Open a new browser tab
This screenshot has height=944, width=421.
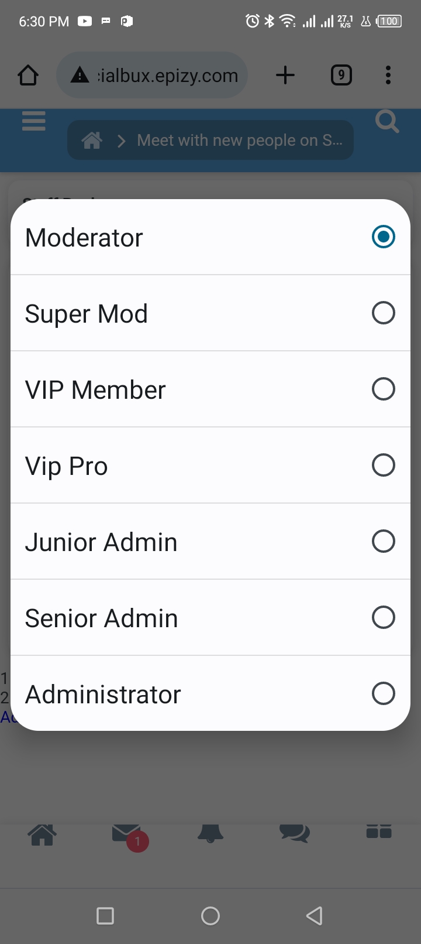285,76
